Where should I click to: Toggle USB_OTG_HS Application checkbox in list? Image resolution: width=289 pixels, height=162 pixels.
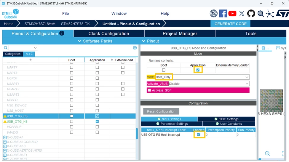[x=97, y=121]
